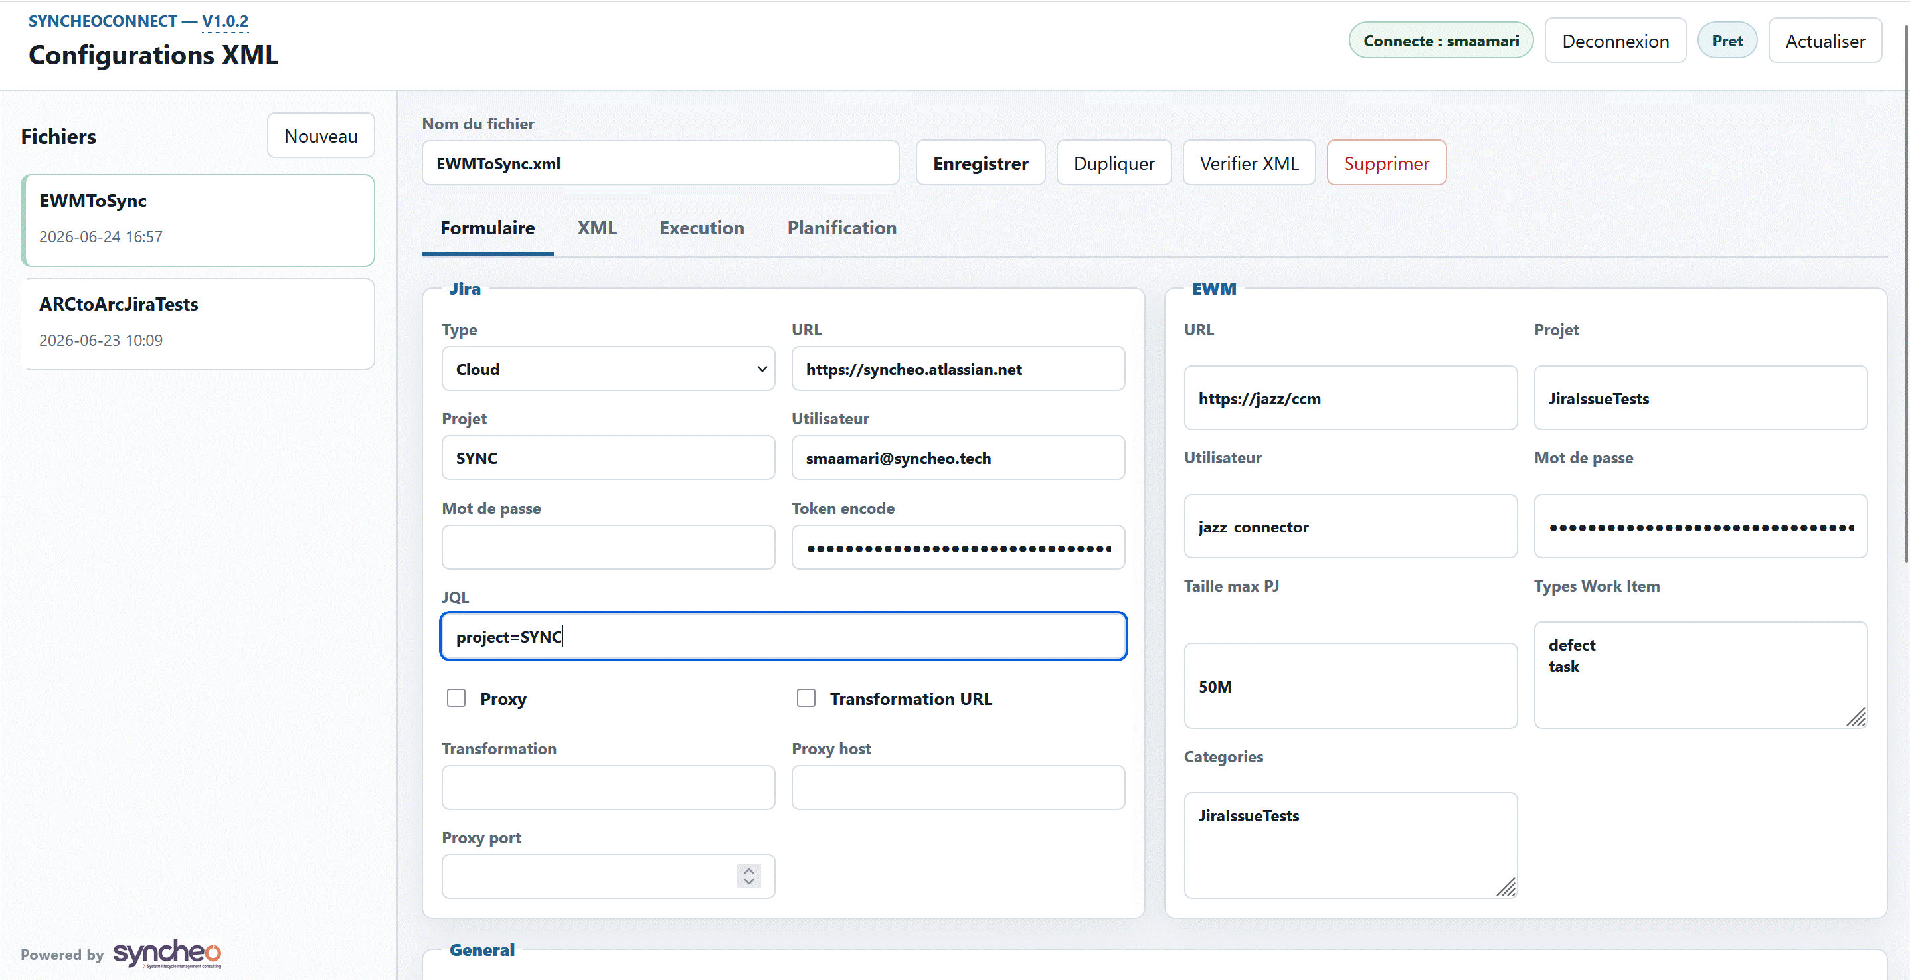The image size is (1910, 980).
Task: Open the Execution tab
Action: (701, 228)
